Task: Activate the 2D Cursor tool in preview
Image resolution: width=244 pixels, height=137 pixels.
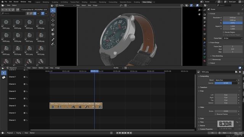Action: (53, 15)
